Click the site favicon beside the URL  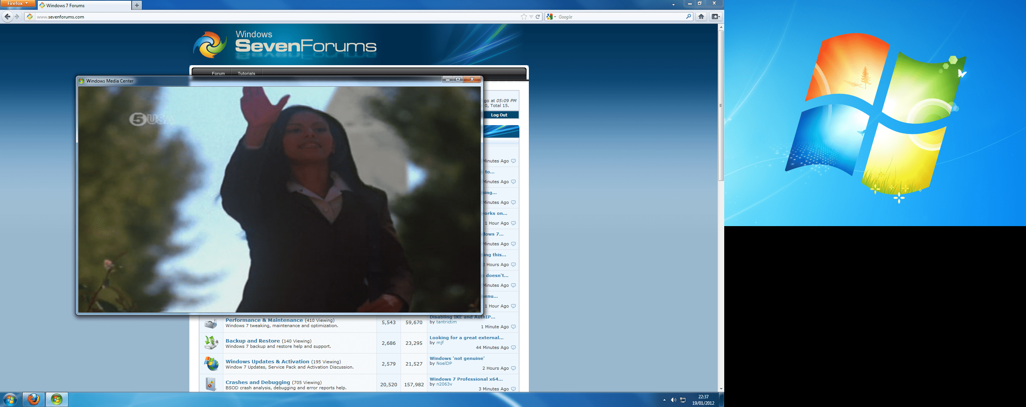[x=29, y=17]
